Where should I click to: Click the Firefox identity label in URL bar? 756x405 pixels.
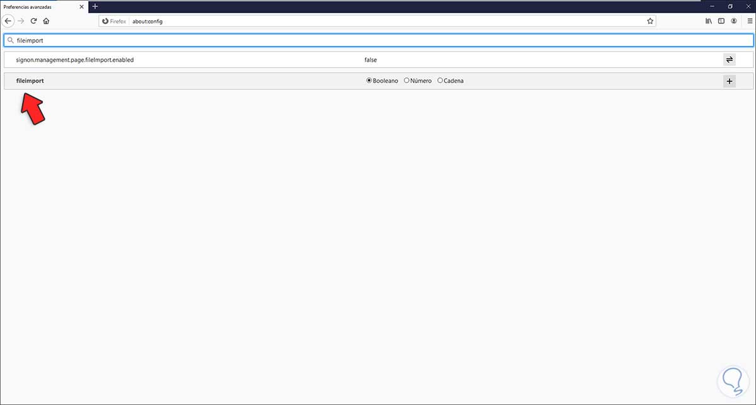pyautogui.click(x=115, y=21)
